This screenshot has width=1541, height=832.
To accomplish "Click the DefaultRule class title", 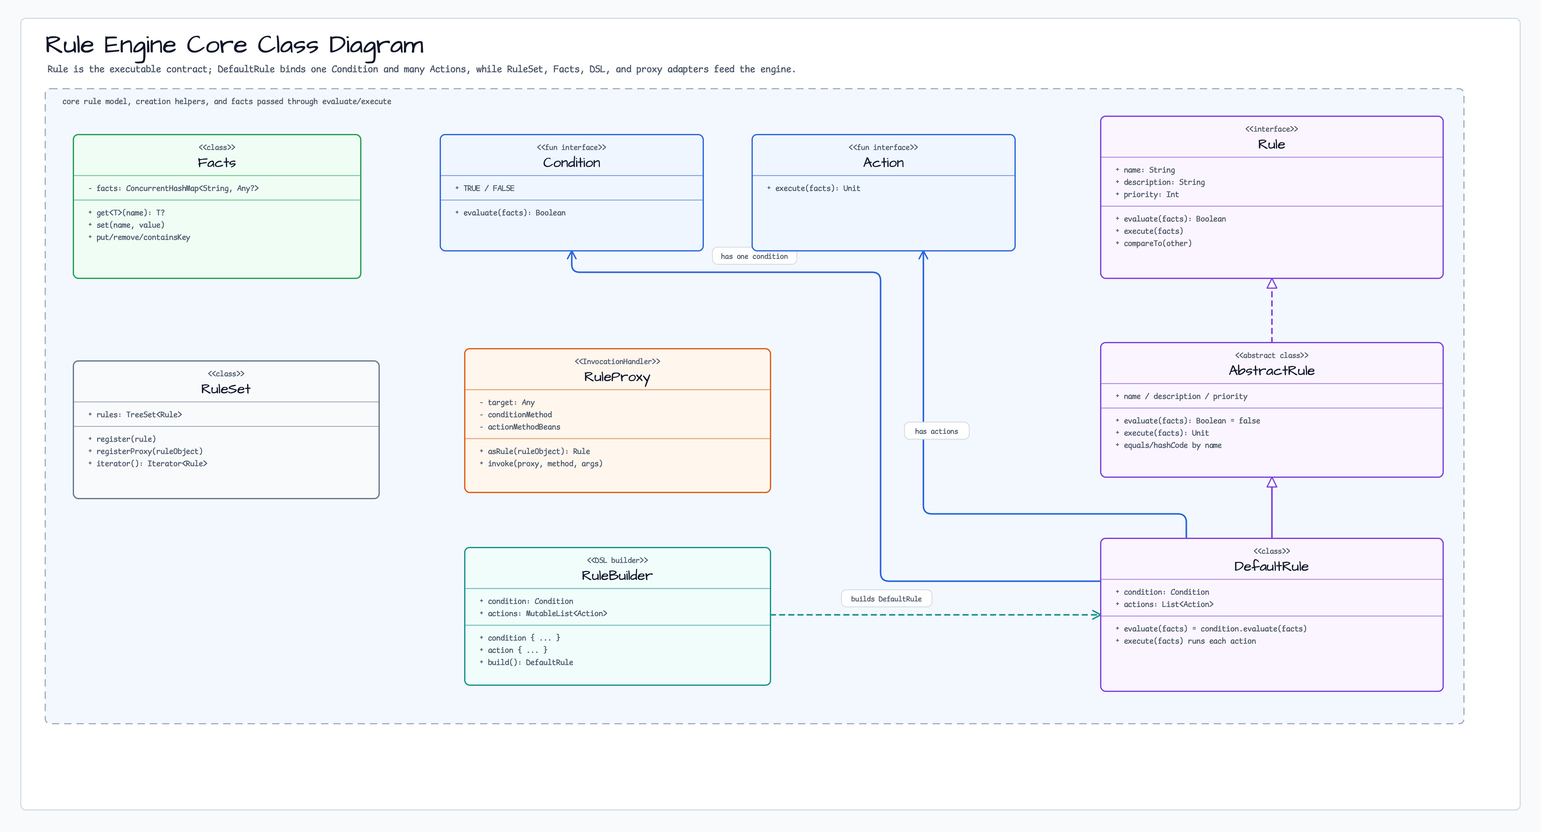I will point(1271,566).
